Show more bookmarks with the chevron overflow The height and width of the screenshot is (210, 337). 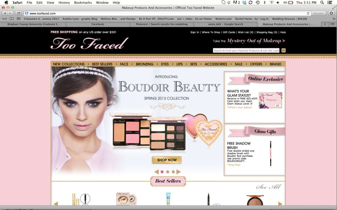coord(334,19)
